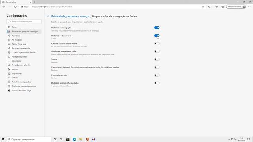Focus the Pesquisar configurações search box
The height and width of the screenshot is (142, 253).
click(x=24, y=22)
